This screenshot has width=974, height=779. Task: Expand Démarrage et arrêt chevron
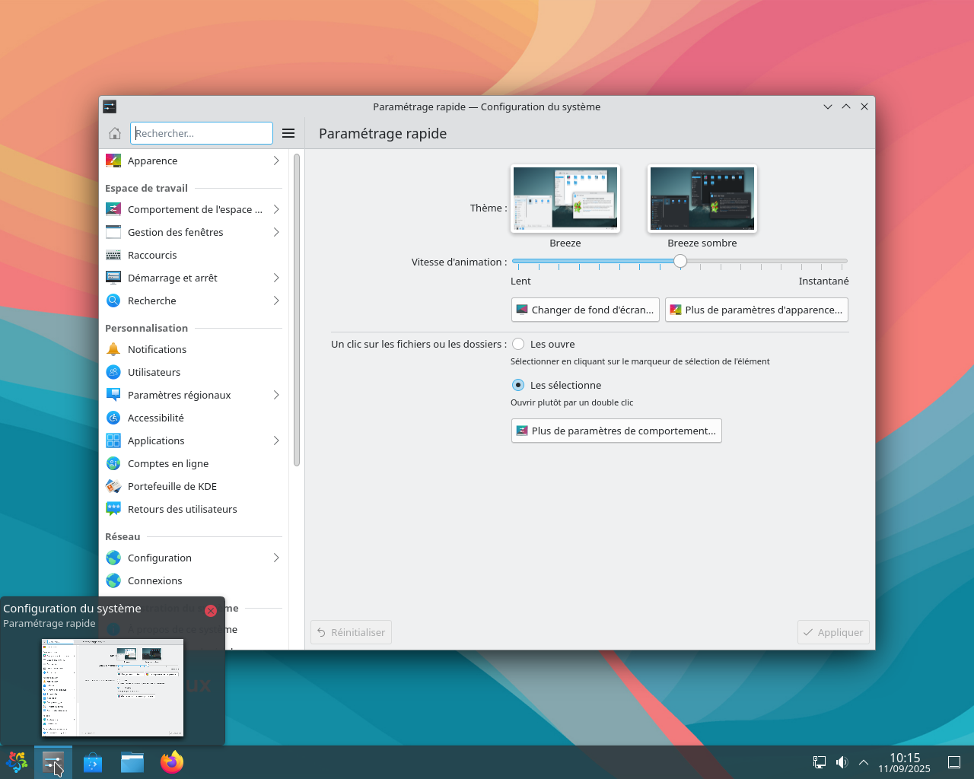point(276,278)
